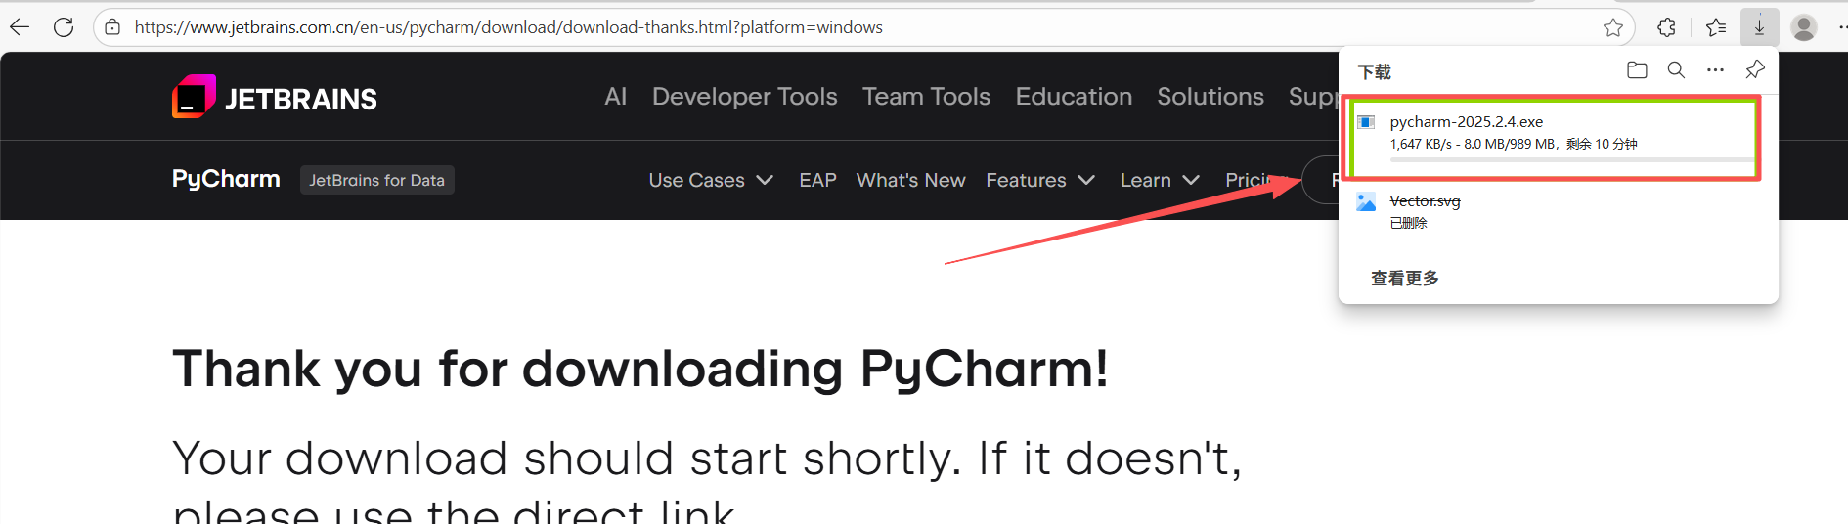
Task: Expand the Use Cases dropdown
Action: pos(711,180)
